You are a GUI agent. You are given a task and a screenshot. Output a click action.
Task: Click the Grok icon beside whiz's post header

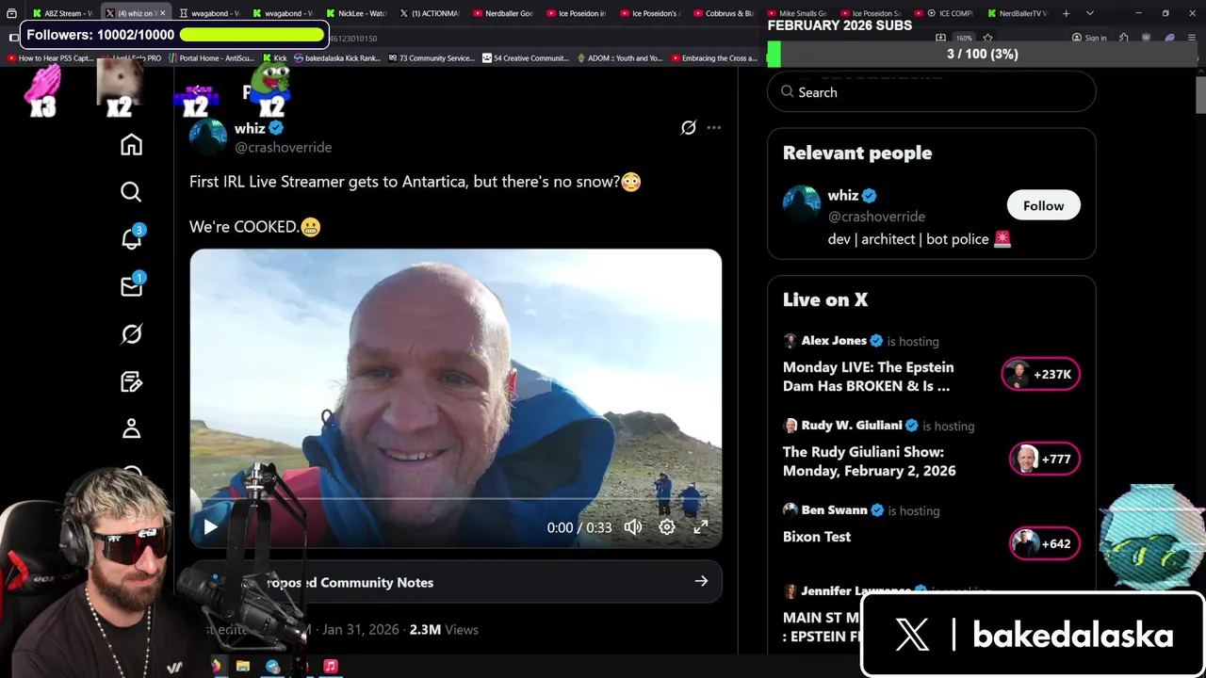tap(689, 128)
